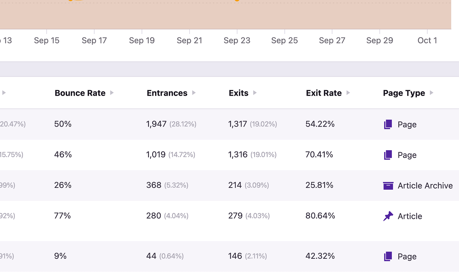The width and height of the screenshot is (459, 277).
Task: Click the pushpin icon for the Article row
Action: pos(388,216)
